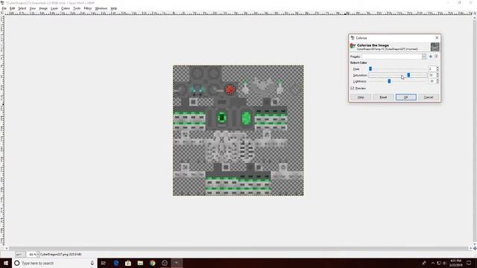Click the Cortana search box

pyautogui.click(x=54, y=263)
